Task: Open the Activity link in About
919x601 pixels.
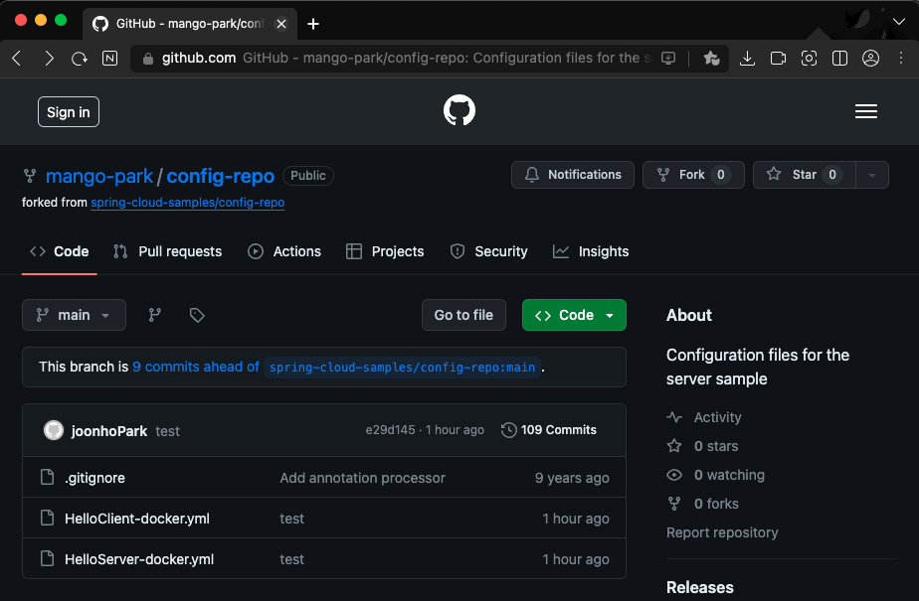Action: tap(717, 417)
